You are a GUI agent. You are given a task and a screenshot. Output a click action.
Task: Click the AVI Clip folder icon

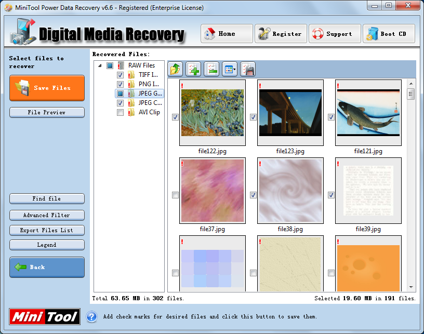point(131,112)
